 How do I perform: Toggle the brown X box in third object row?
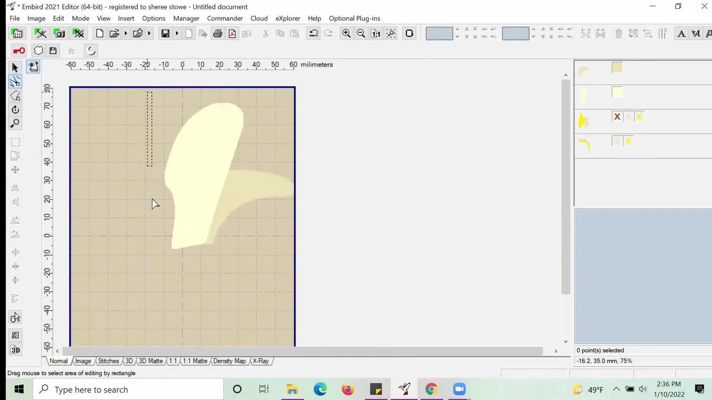(x=617, y=116)
